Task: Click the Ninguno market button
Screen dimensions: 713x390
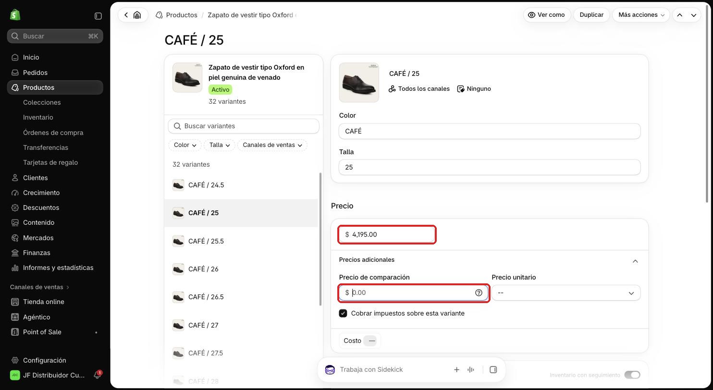Action: pyautogui.click(x=474, y=89)
